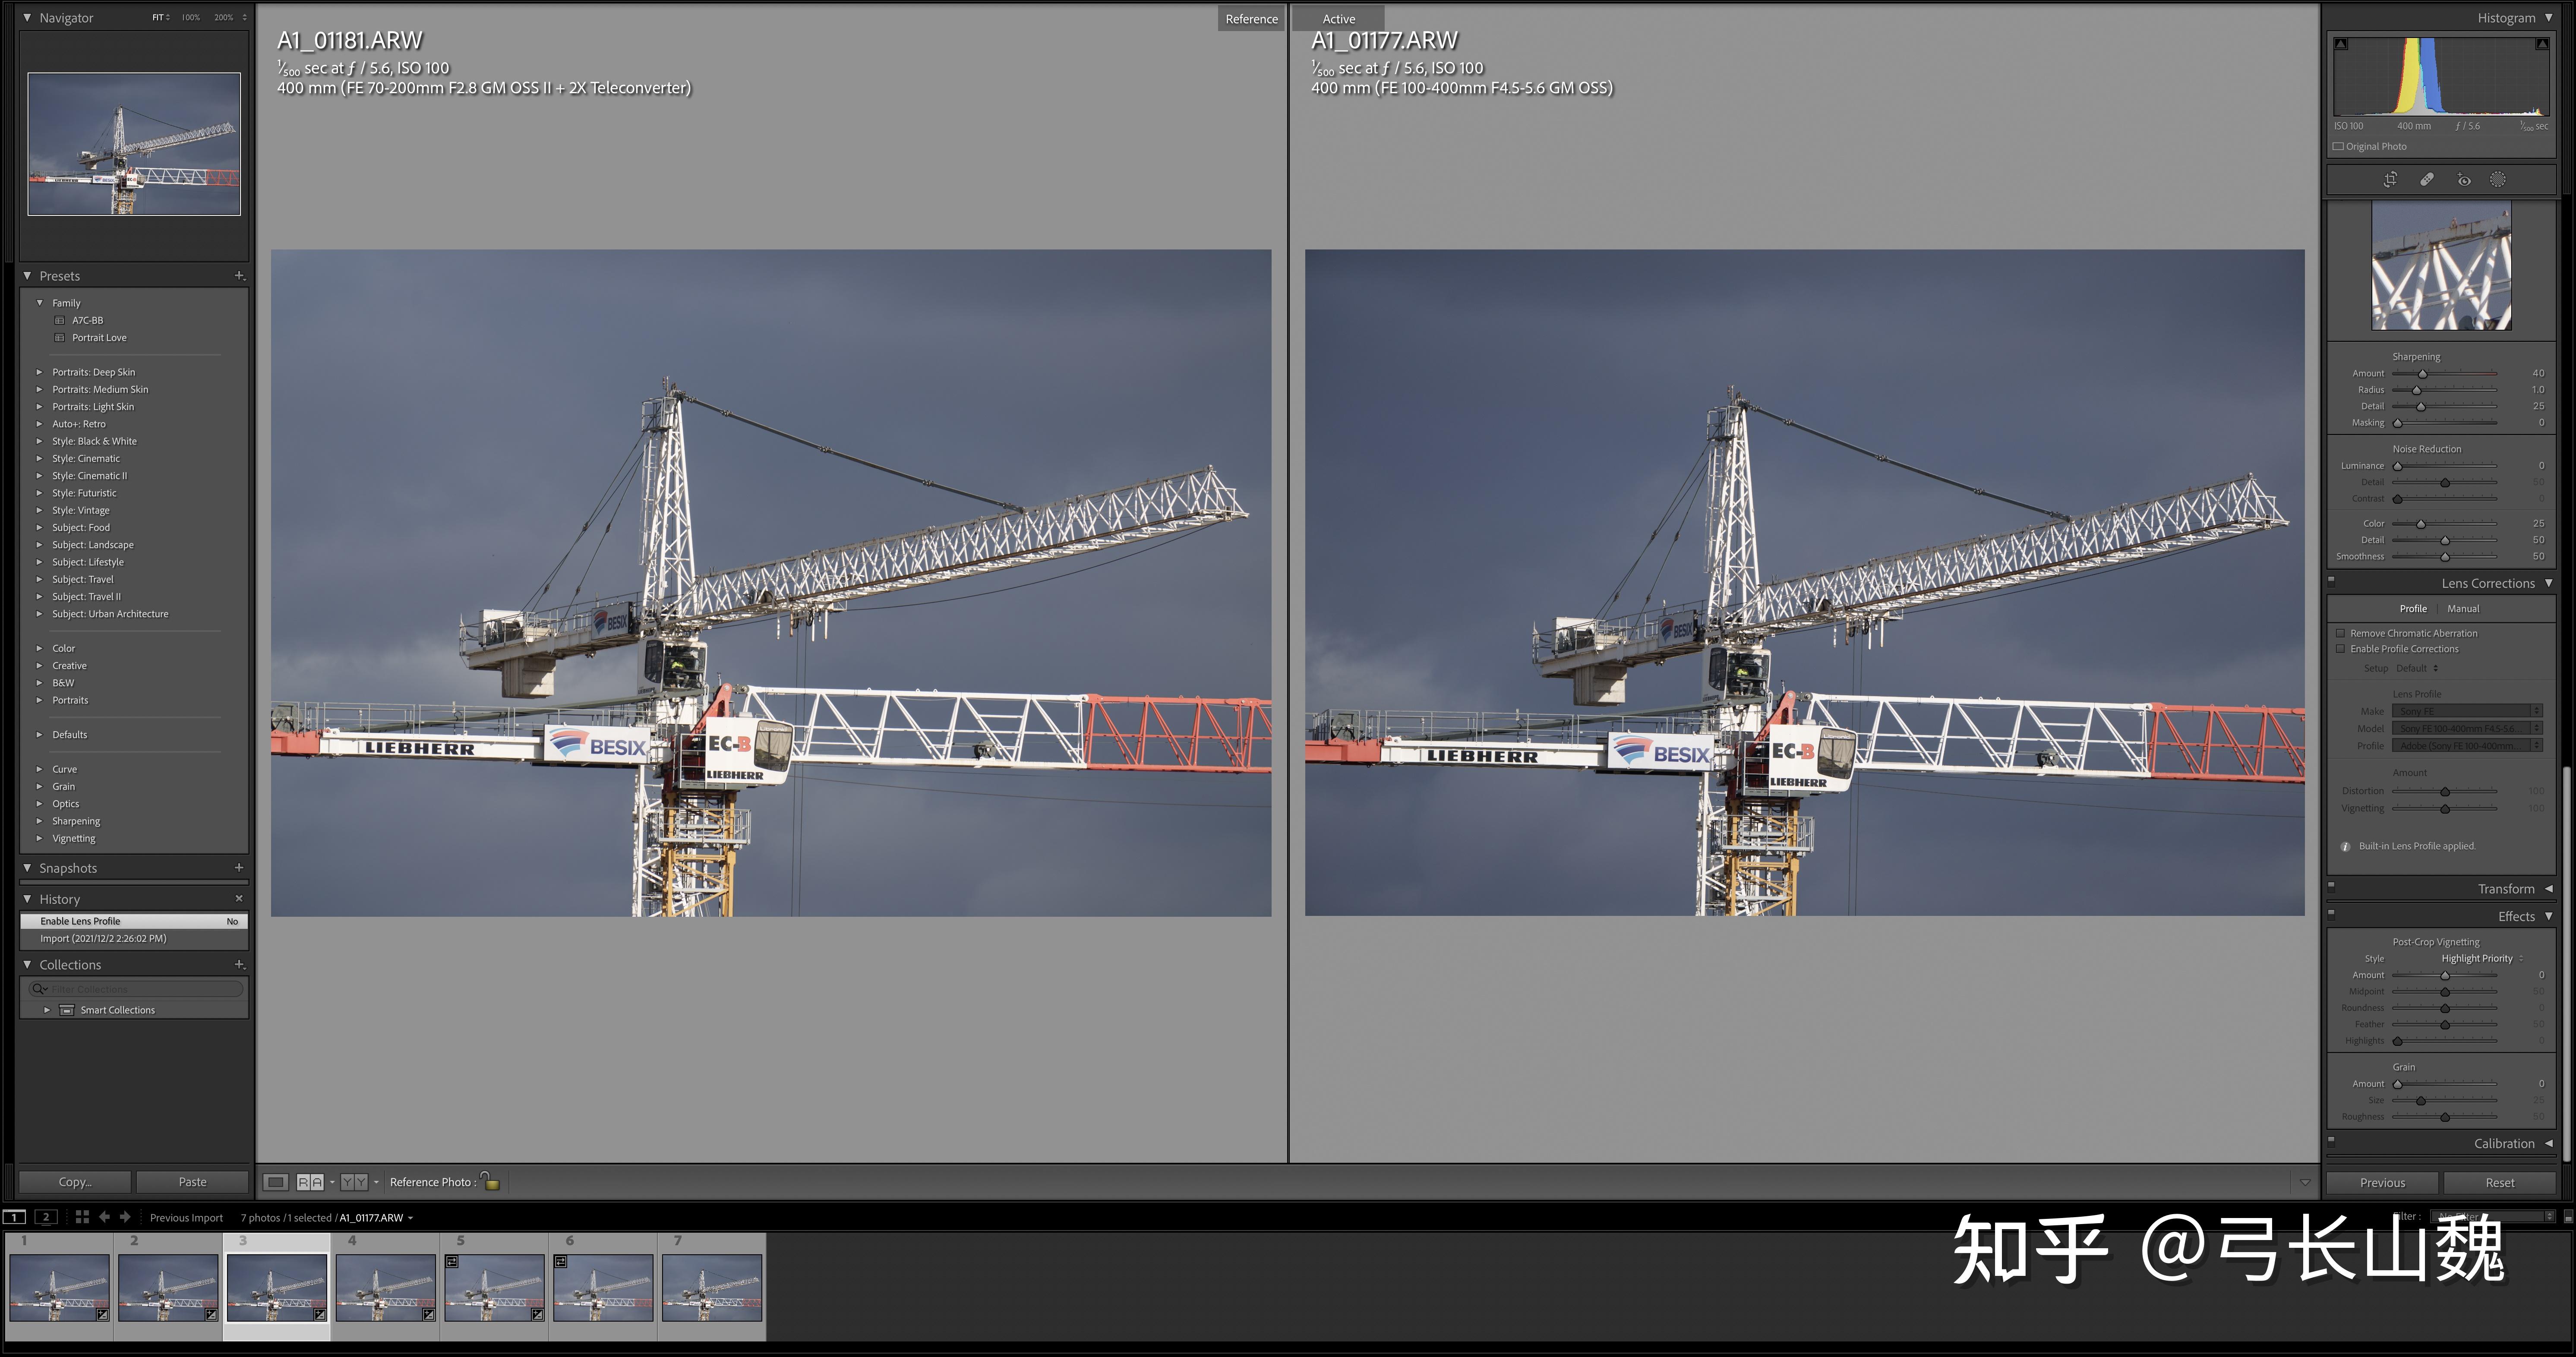Clear History with the X icon

tap(239, 898)
